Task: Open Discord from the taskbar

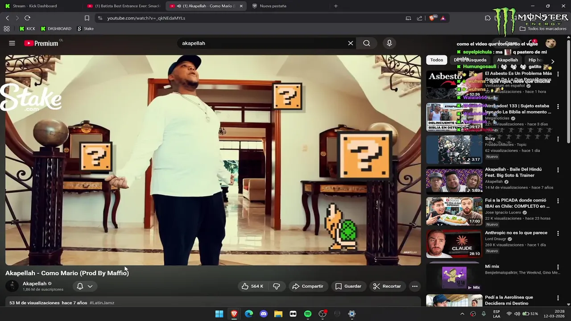Action: coord(264,314)
